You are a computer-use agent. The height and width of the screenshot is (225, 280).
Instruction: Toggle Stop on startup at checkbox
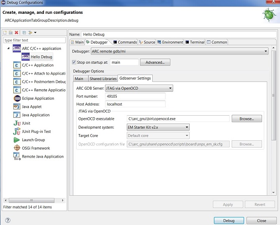[x=74, y=62]
